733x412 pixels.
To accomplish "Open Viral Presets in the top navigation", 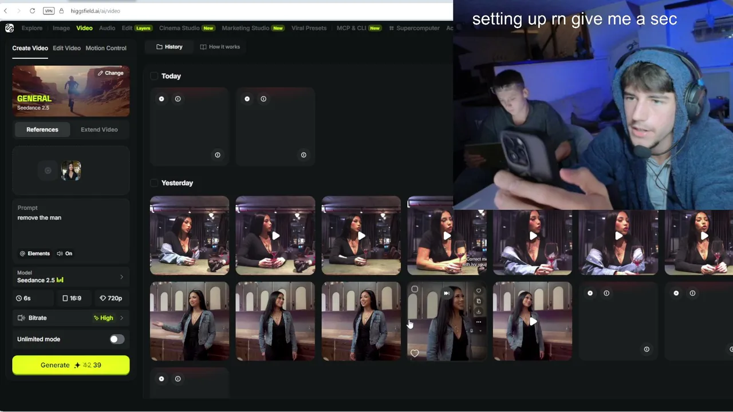I will click(x=309, y=28).
